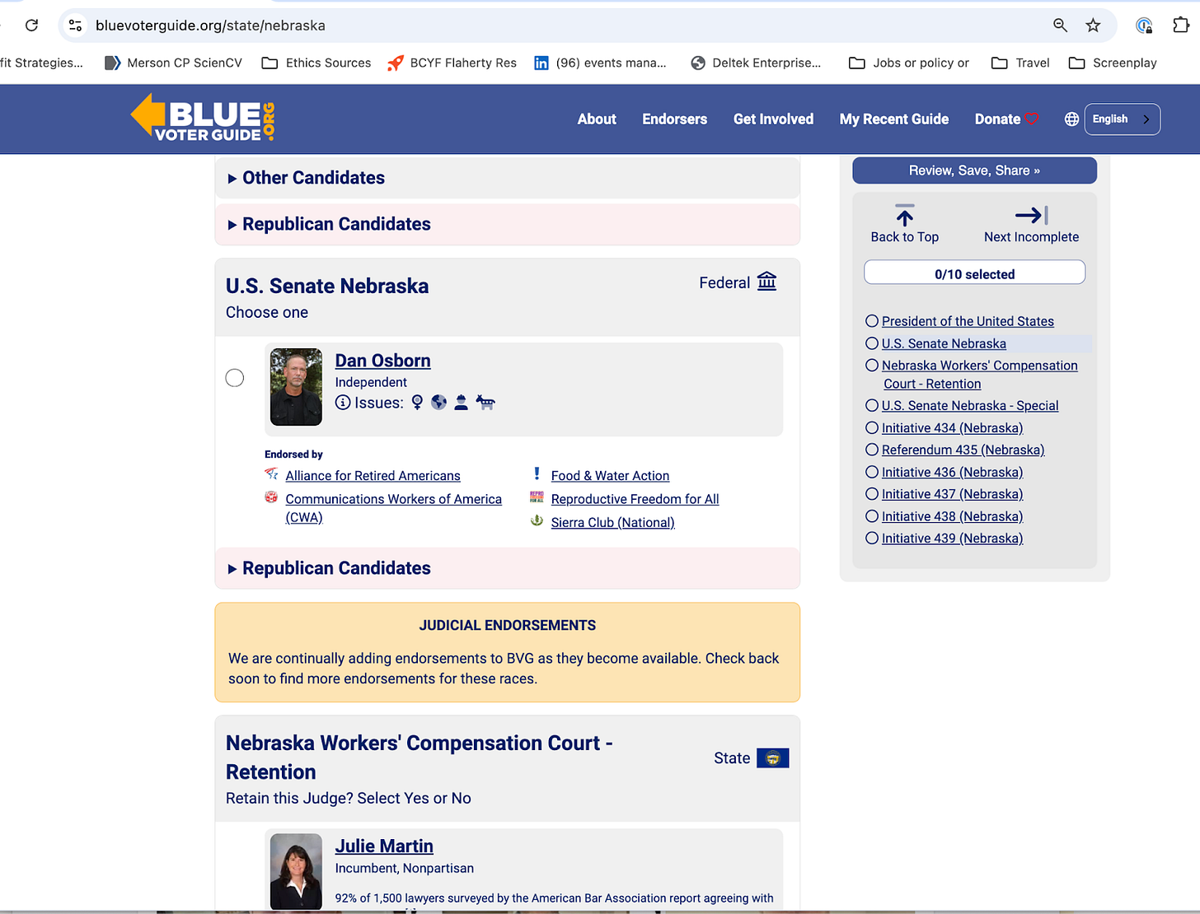Select Dan Osborn radio button
1200x914 pixels.
click(x=235, y=378)
